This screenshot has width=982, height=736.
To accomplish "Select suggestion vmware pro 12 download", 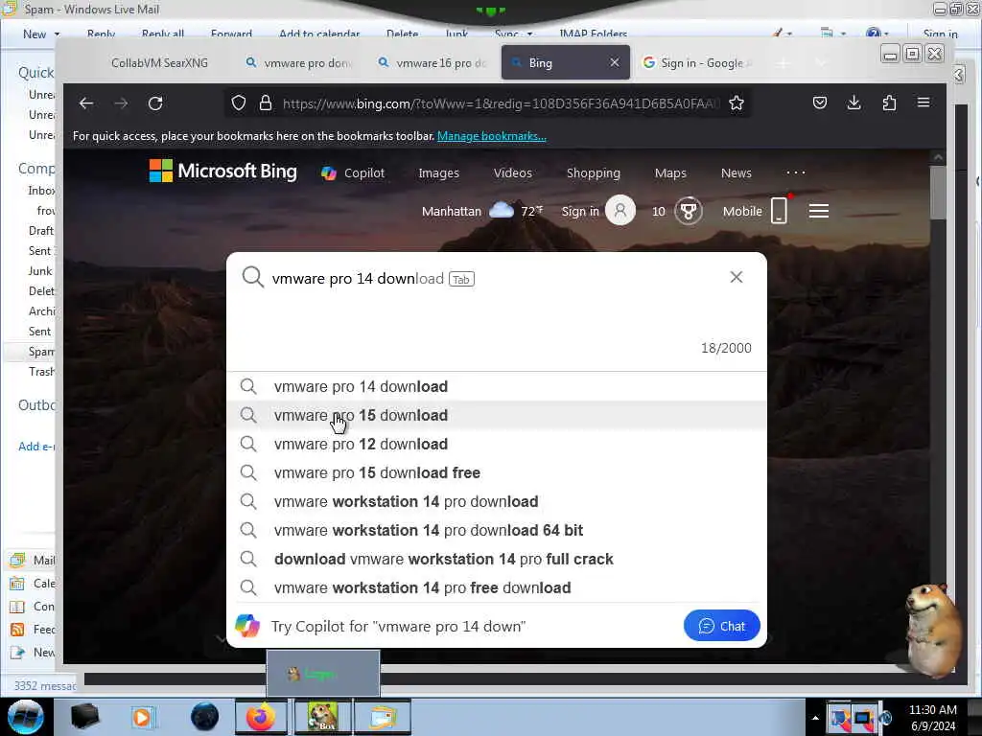I will click(x=497, y=445).
